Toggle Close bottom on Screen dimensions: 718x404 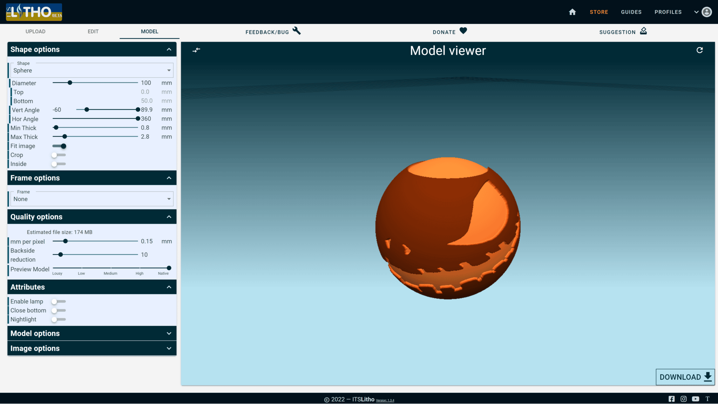point(59,310)
